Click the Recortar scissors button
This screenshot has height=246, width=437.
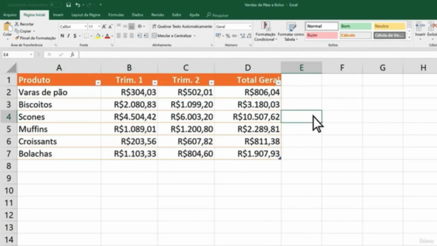pos(25,24)
